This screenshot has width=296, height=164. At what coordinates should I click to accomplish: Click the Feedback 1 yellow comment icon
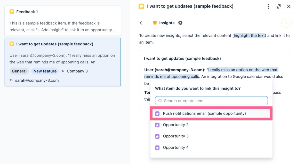[12, 12]
